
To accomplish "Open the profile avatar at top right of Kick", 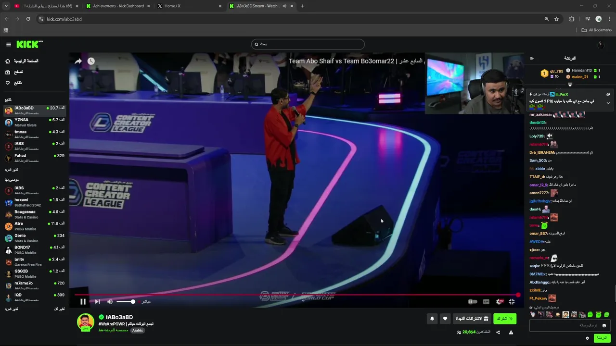I will pos(600,45).
